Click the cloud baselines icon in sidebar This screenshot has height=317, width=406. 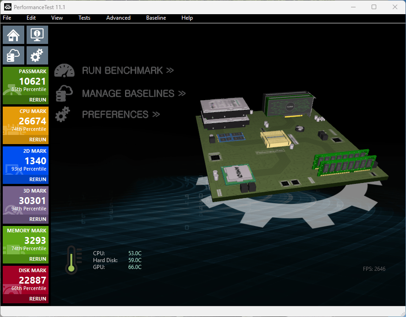13,55
